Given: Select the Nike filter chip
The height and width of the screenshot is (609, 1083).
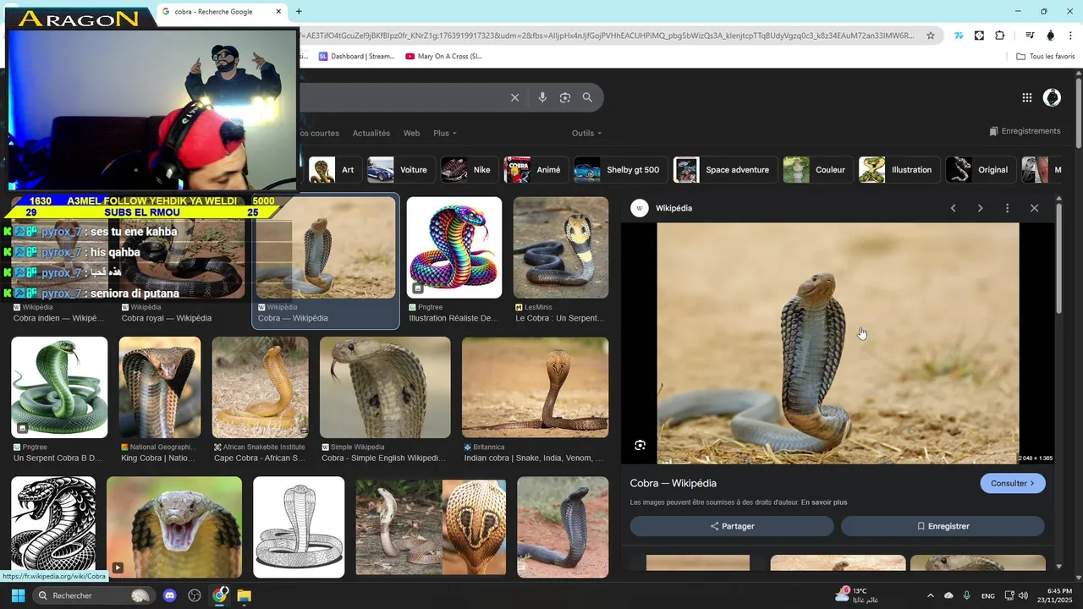Looking at the screenshot, I should (x=468, y=170).
